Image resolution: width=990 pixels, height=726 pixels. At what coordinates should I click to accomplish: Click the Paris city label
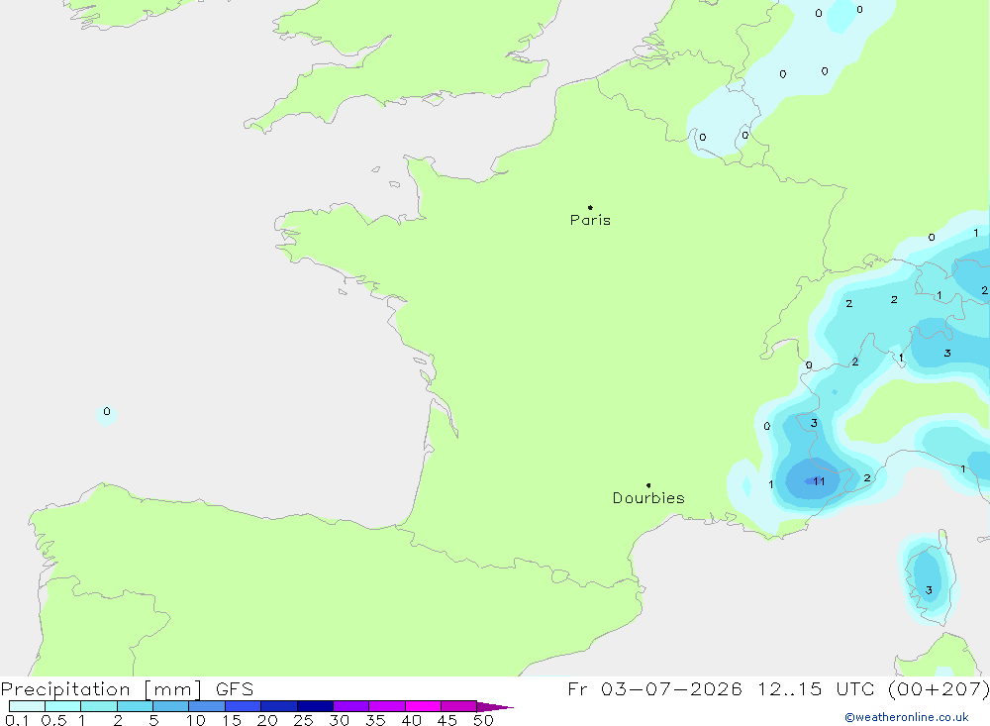590,220
